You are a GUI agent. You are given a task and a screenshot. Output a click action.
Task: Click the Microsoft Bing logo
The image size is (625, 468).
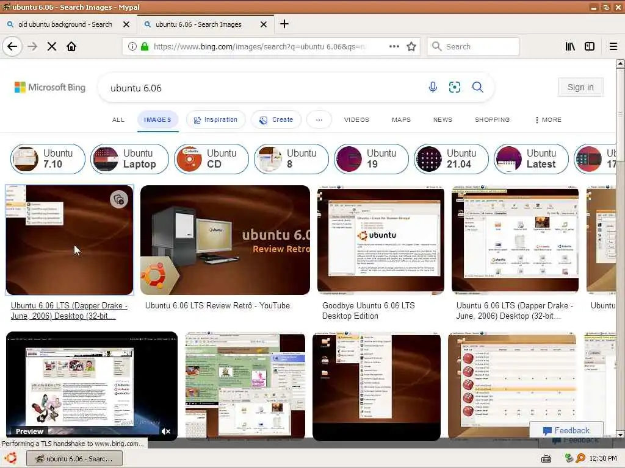click(50, 87)
